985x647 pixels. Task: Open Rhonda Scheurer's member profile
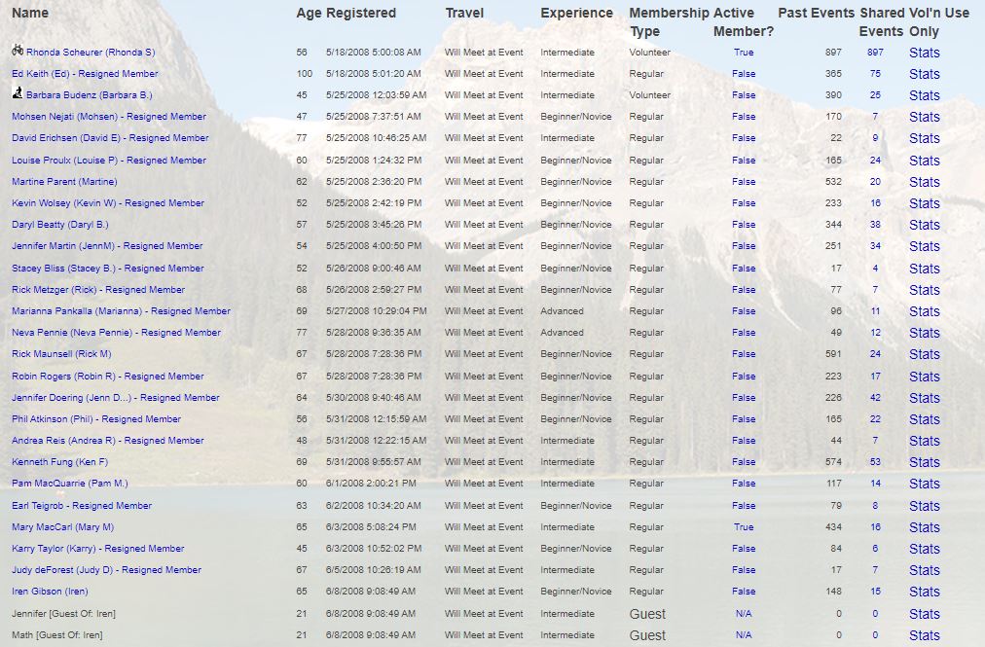tap(90, 53)
